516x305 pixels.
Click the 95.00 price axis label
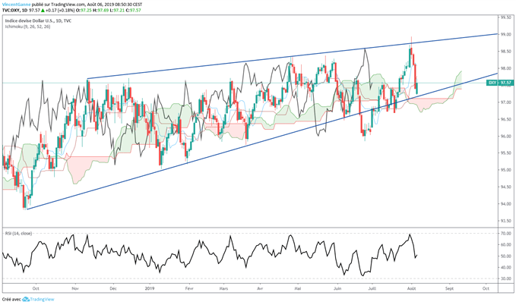[x=506, y=170]
